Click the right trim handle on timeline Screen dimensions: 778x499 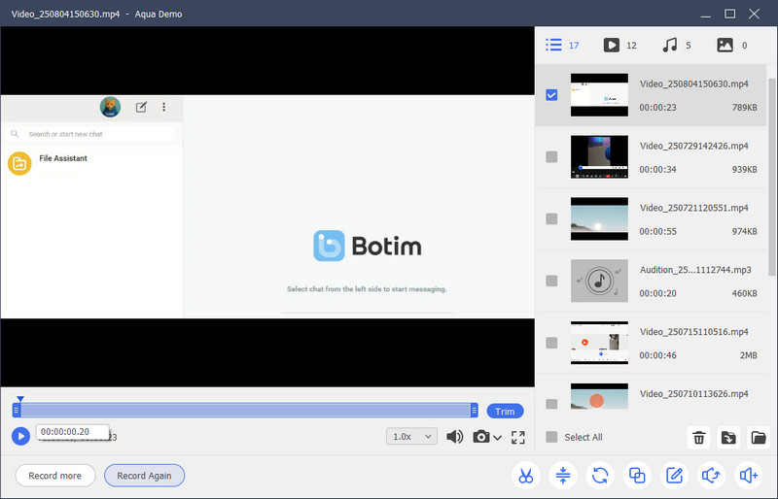tap(475, 411)
